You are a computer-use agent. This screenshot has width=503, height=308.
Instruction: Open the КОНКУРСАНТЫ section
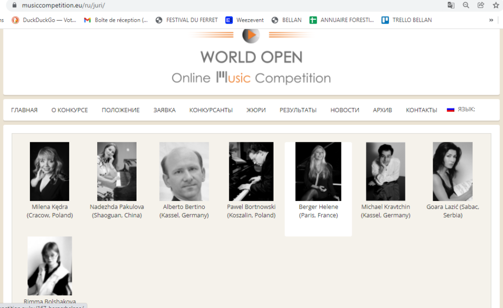pyautogui.click(x=211, y=110)
